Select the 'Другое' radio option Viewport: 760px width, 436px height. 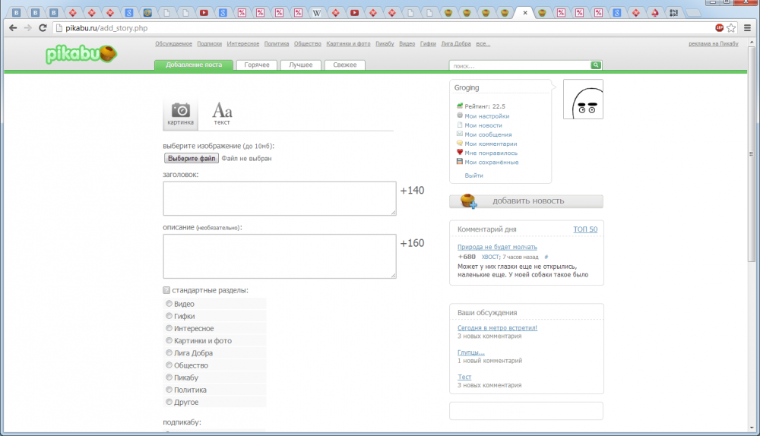(169, 402)
